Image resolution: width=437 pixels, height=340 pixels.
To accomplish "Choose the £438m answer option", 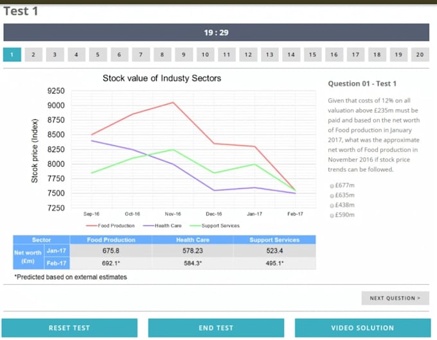I will pyautogui.click(x=332, y=206).
